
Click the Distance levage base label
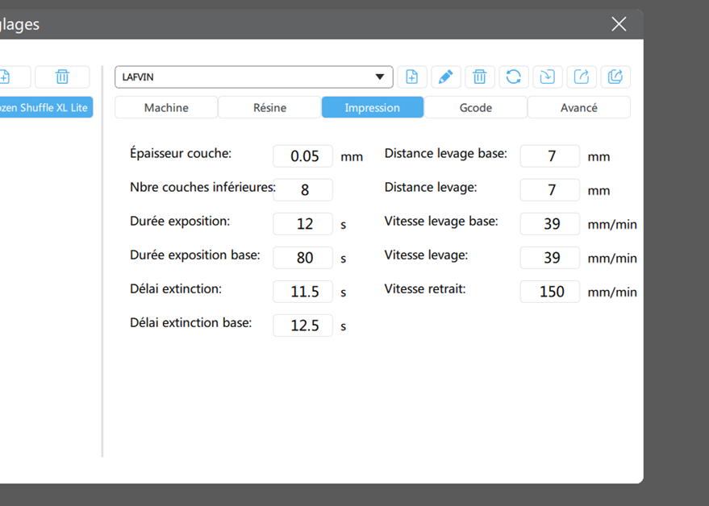[x=446, y=154]
